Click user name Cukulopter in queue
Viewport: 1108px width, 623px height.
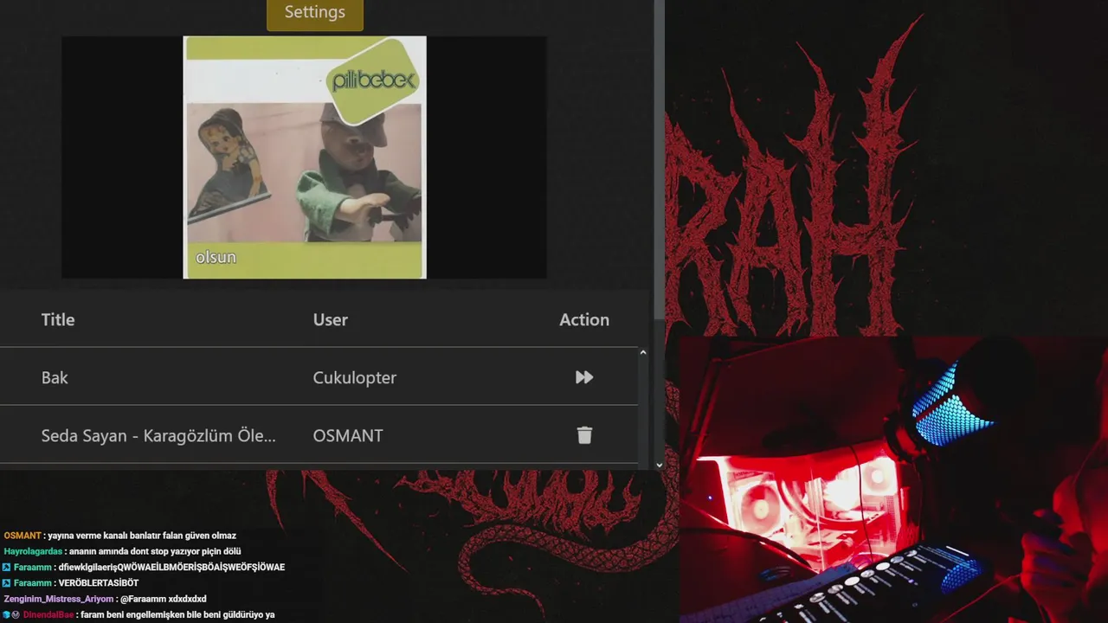355,377
